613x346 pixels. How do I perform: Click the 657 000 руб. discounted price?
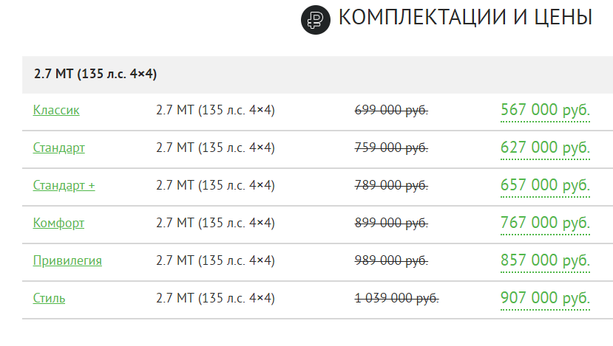tap(545, 185)
